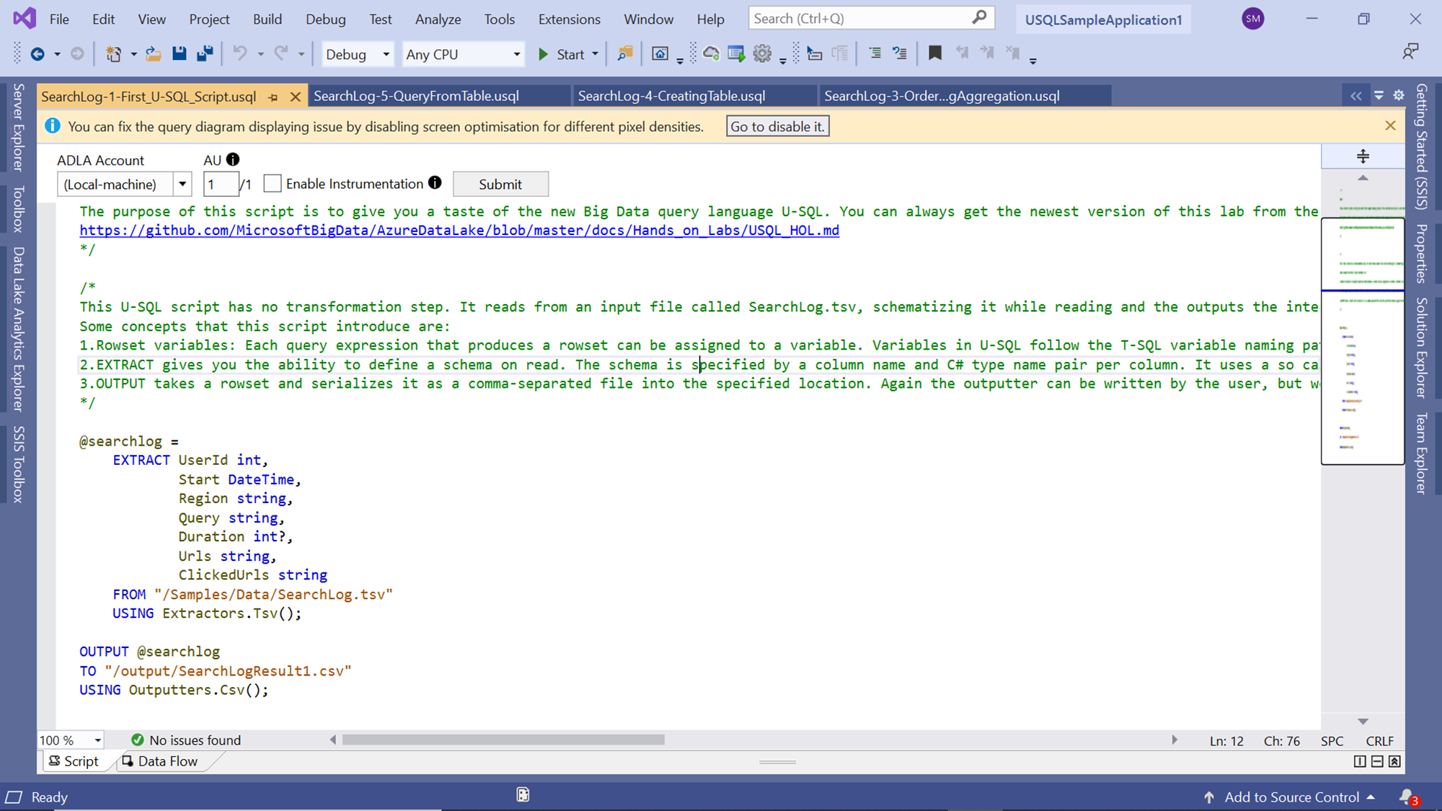Viewport: 1442px width, 811px height.
Task: Open the ADLA Account dropdown
Action: pos(182,184)
